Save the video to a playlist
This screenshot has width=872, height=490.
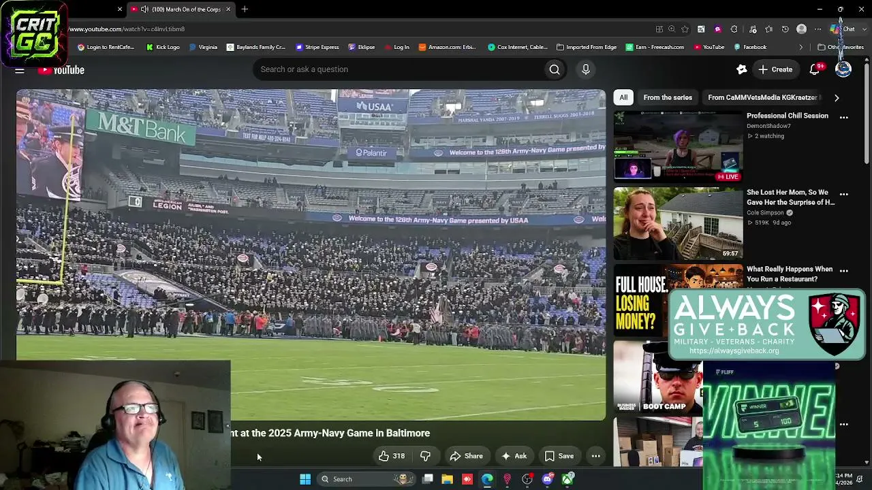pos(559,456)
